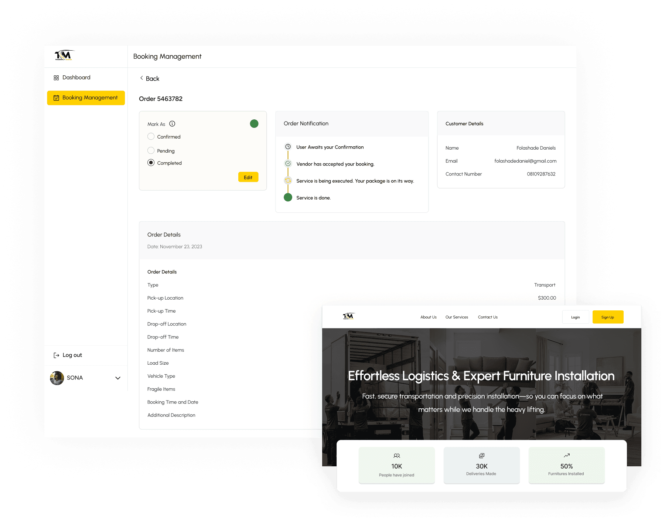
Task: Open Dashboard in the sidebar
Action: click(86, 78)
